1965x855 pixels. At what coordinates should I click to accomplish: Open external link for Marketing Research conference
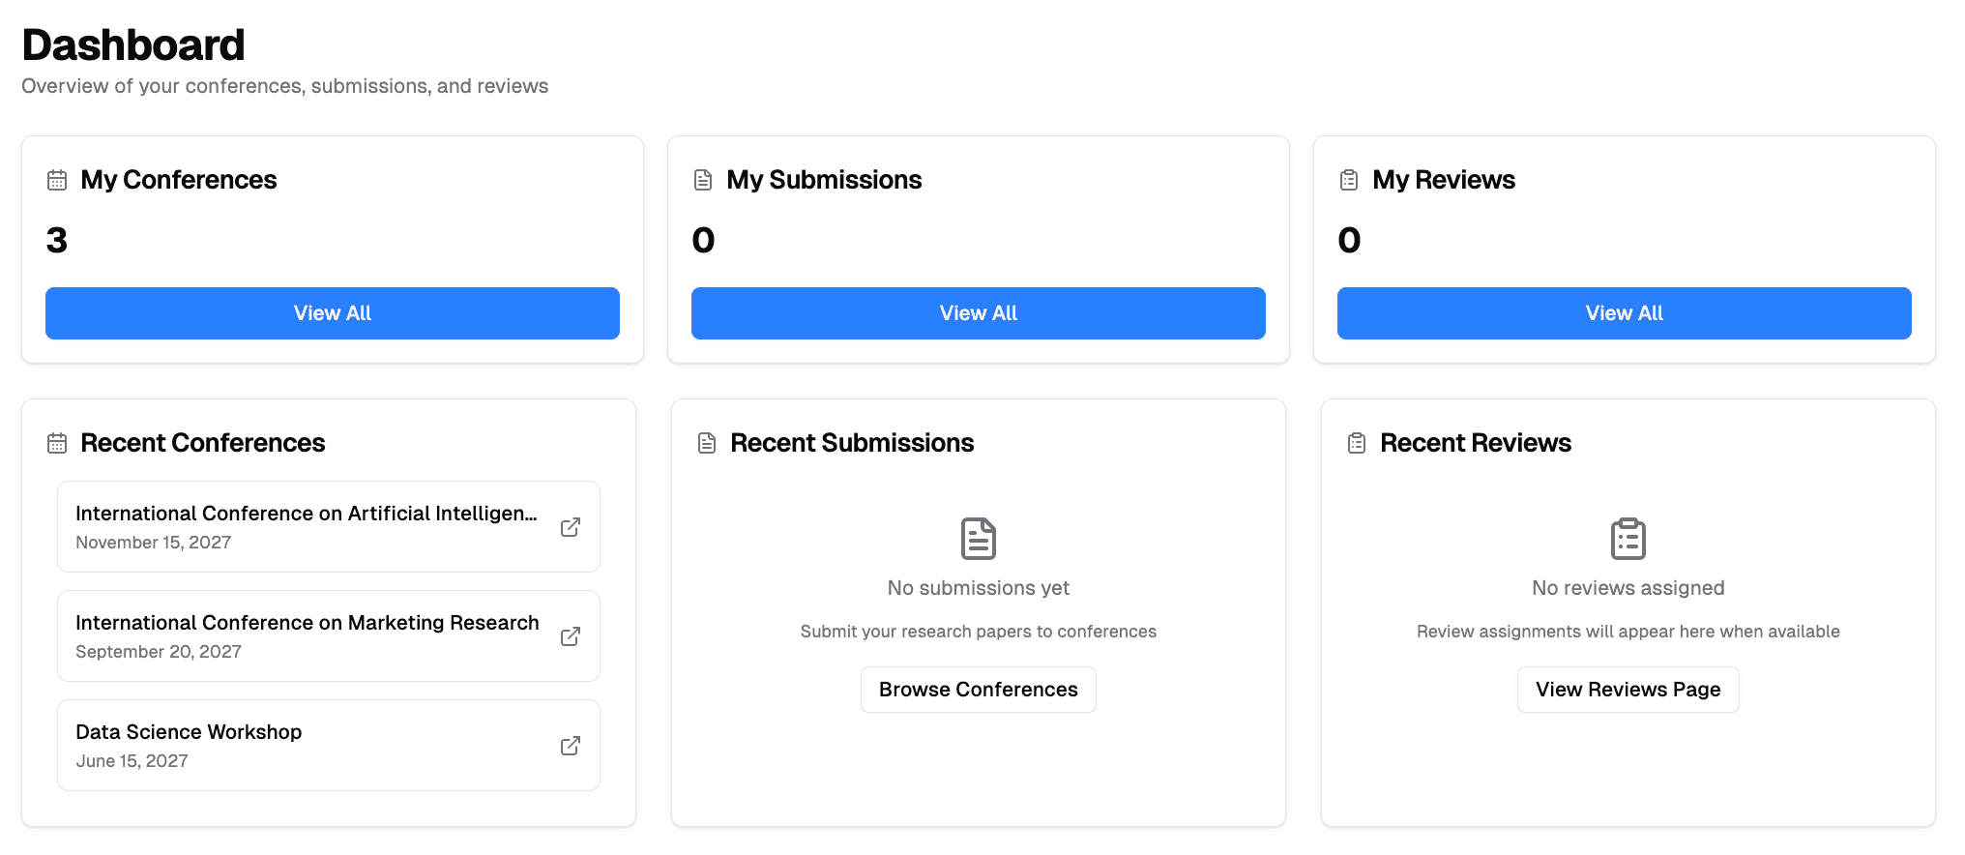pos(571,636)
